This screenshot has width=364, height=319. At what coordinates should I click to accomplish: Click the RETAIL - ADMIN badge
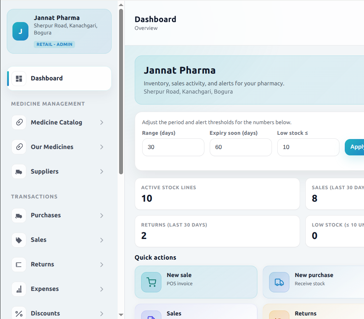coord(54,44)
